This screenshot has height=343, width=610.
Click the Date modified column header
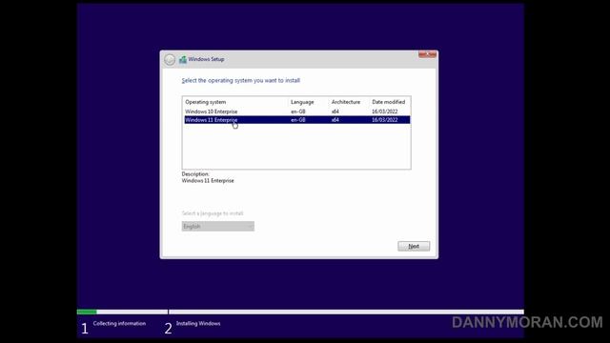(x=388, y=102)
